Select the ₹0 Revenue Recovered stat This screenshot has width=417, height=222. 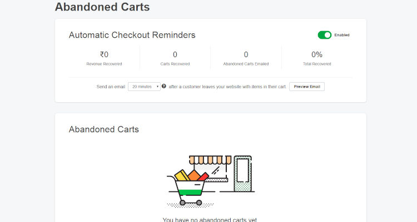[104, 58]
